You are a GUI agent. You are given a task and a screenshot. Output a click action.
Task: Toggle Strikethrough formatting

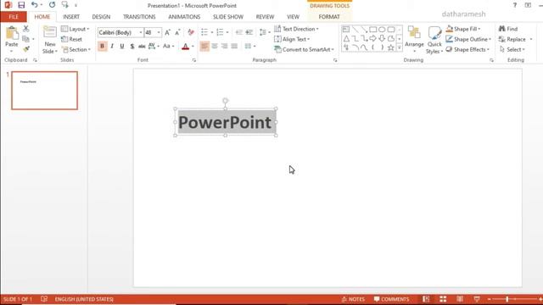click(142, 47)
